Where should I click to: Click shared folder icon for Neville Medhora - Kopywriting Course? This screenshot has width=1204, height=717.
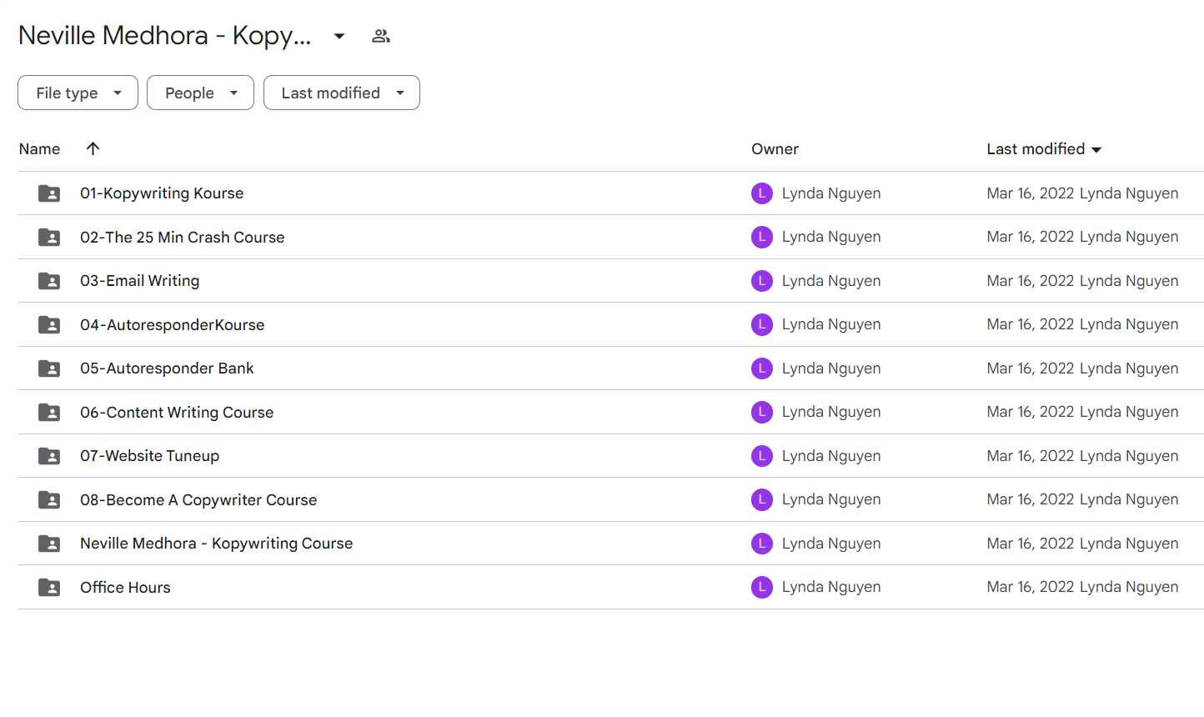click(x=49, y=544)
